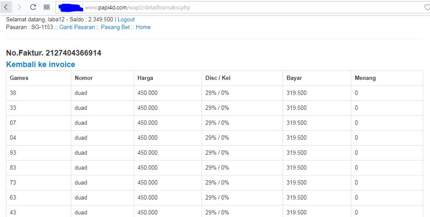430x217 pixels.
Task: Click the Games column header
Action: pos(19,78)
